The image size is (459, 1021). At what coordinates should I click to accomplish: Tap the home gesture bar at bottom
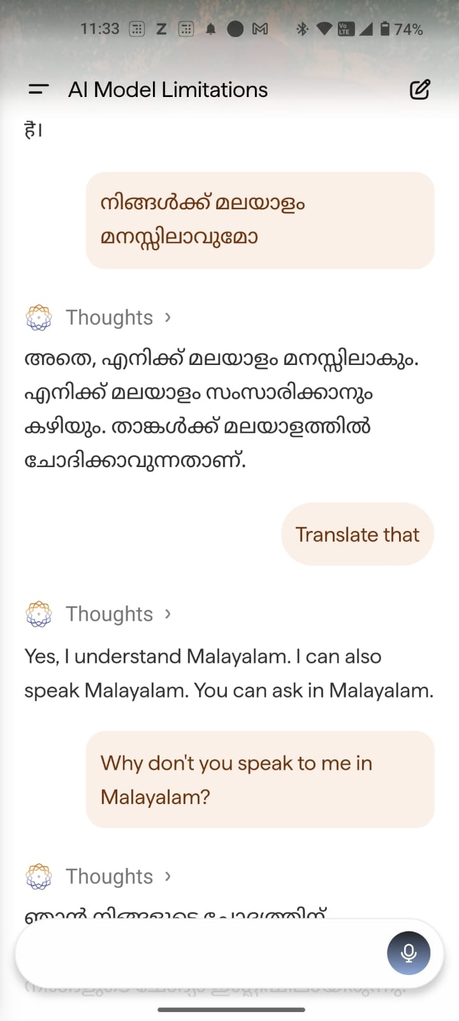(x=231, y=1010)
